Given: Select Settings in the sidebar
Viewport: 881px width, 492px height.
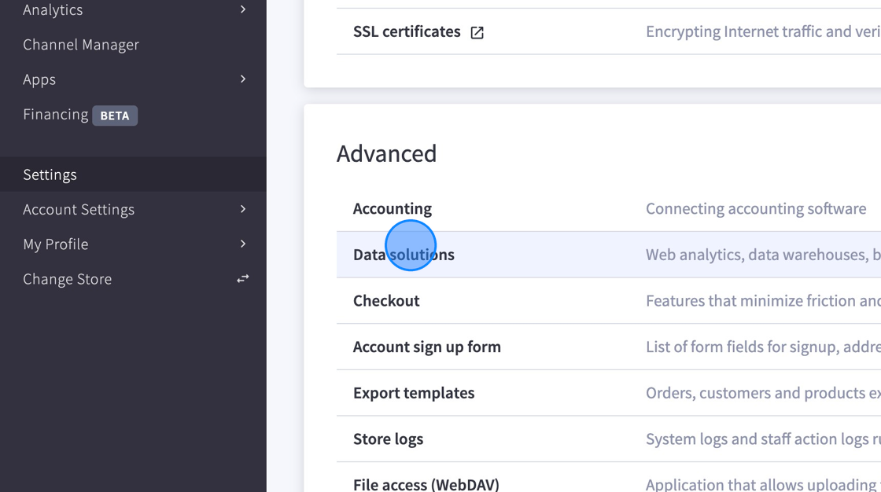Looking at the screenshot, I should pos(50,174).
